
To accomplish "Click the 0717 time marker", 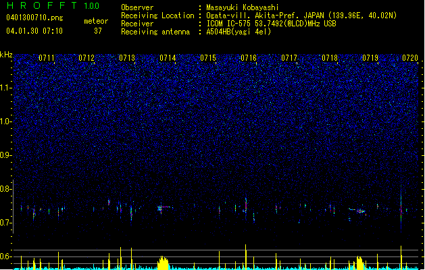I will (289, 58).
